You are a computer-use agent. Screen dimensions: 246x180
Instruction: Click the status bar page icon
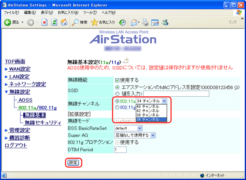tap(4, 175)
